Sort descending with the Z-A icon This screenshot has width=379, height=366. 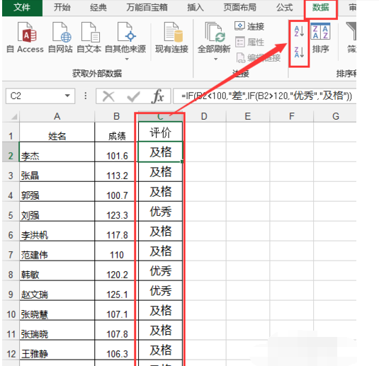pos(299,52)
